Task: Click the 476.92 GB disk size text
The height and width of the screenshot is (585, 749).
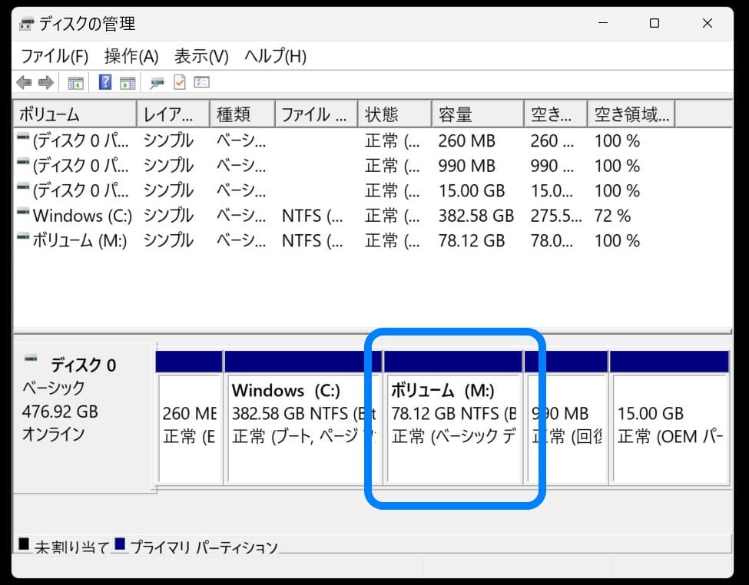Action: coord(60,411)
